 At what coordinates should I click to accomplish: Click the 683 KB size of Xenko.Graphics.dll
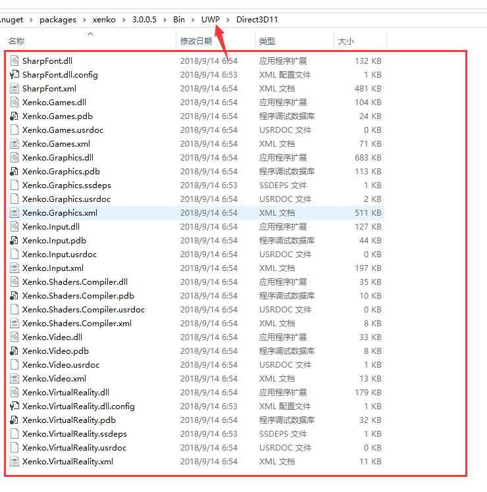point(368,157)
